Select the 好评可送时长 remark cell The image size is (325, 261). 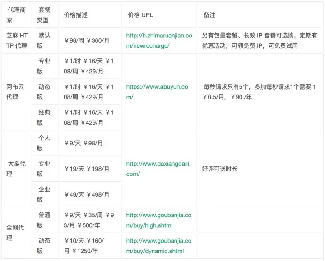click(260, 169)
